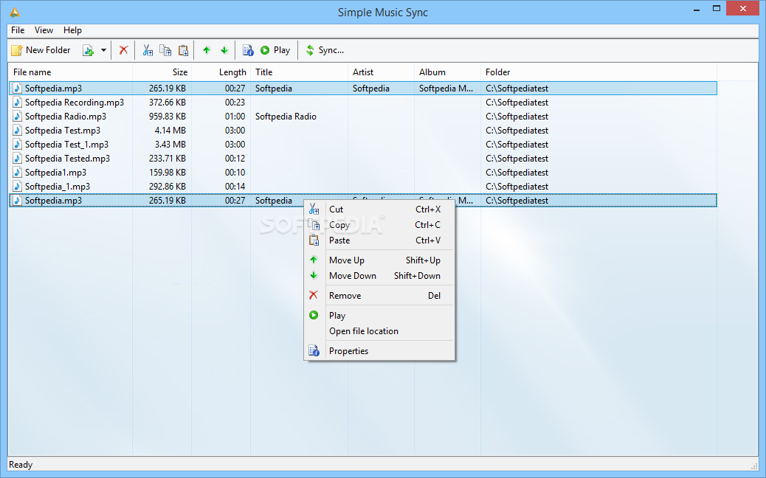Screen dimensions: 766x478
Task: Choose Remove from the context menu
Action: 379,296
